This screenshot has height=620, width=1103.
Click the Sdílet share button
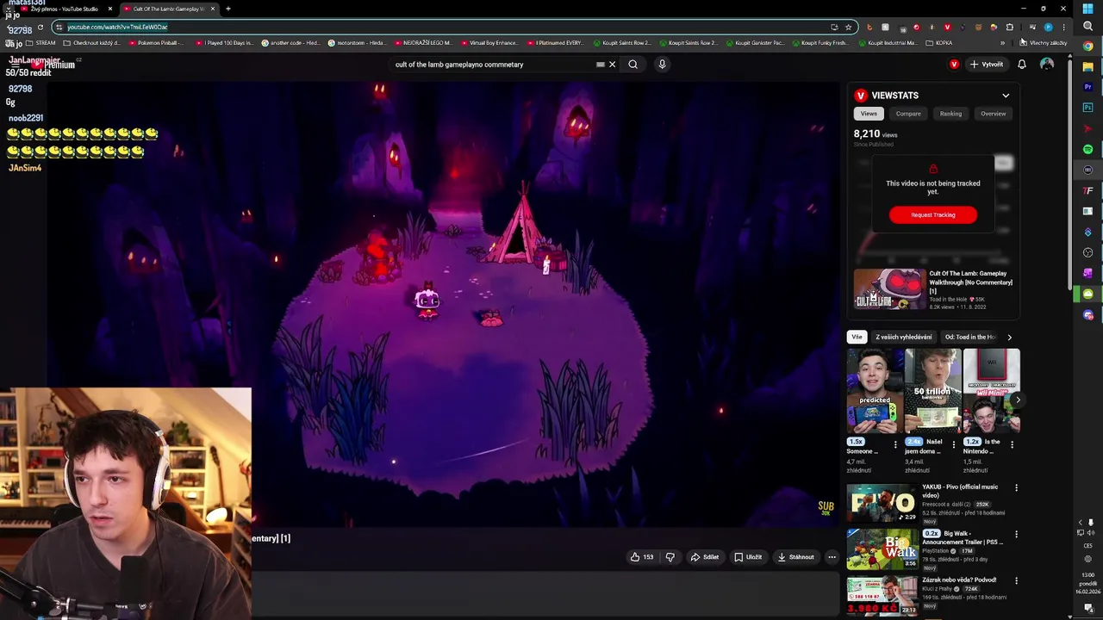704,557
